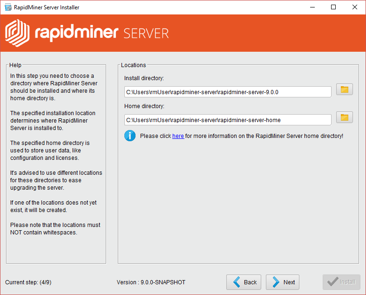
Task: Maximize the installer window
Action: (333, 7)
